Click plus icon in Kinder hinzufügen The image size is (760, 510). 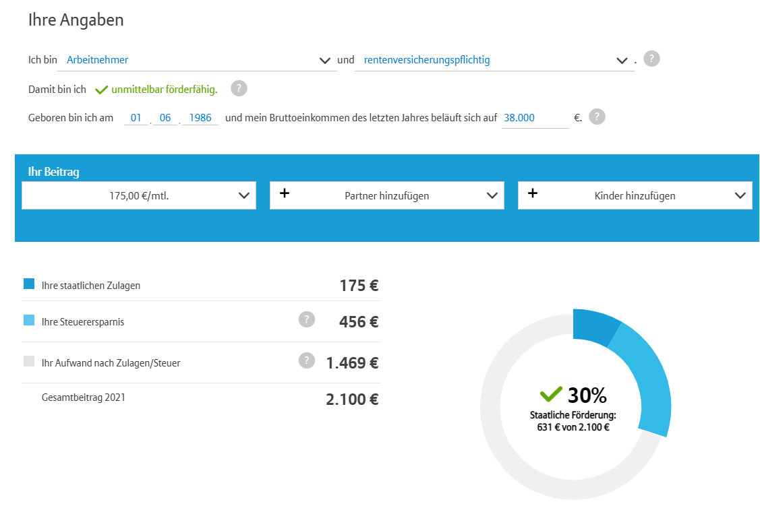(533, 193)
